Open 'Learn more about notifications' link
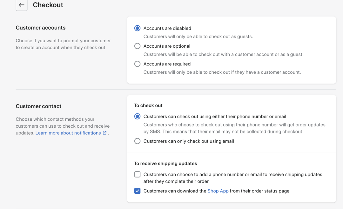The height and width of the screenshot is (209, 343). [x=68, y=133]
